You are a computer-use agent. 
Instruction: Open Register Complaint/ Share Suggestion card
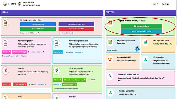123,45
